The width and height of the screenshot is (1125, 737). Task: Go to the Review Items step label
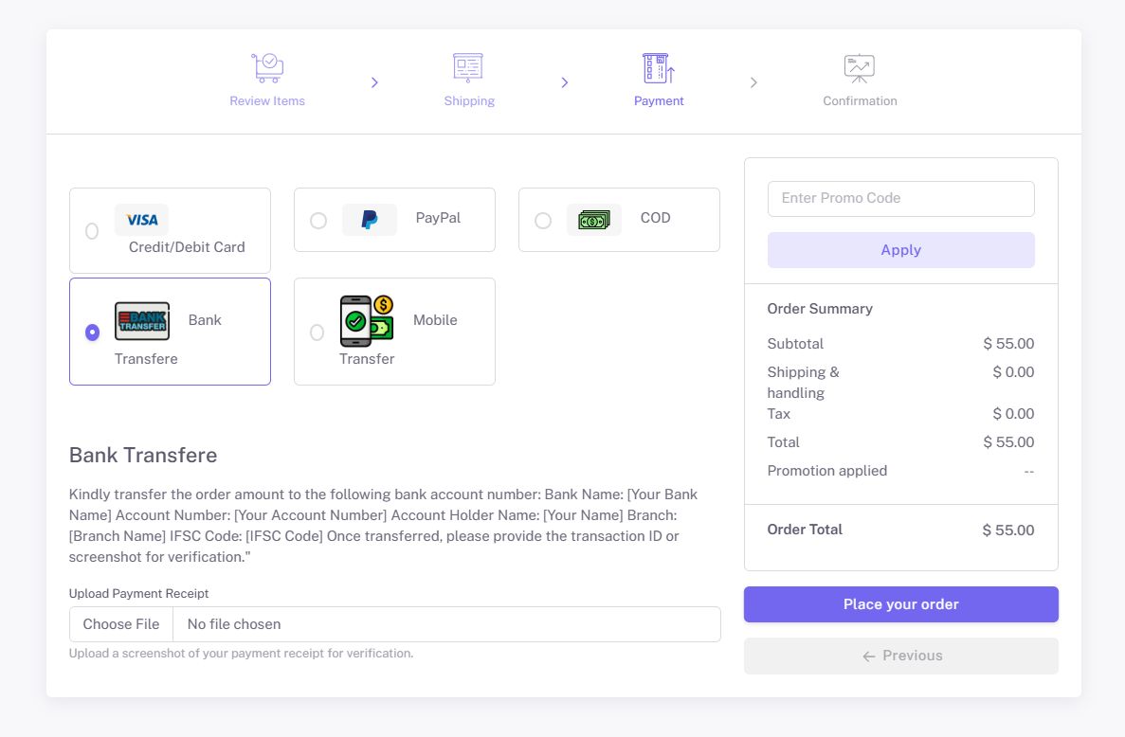pos(267,101)
